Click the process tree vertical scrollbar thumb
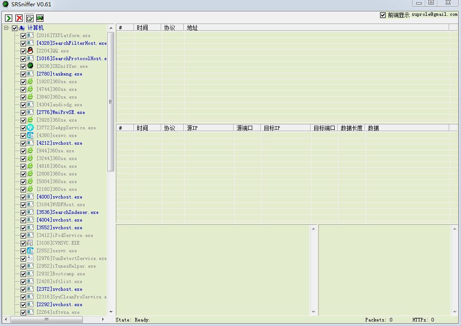Screen dimensions: 461x326 tap(110, 102)
